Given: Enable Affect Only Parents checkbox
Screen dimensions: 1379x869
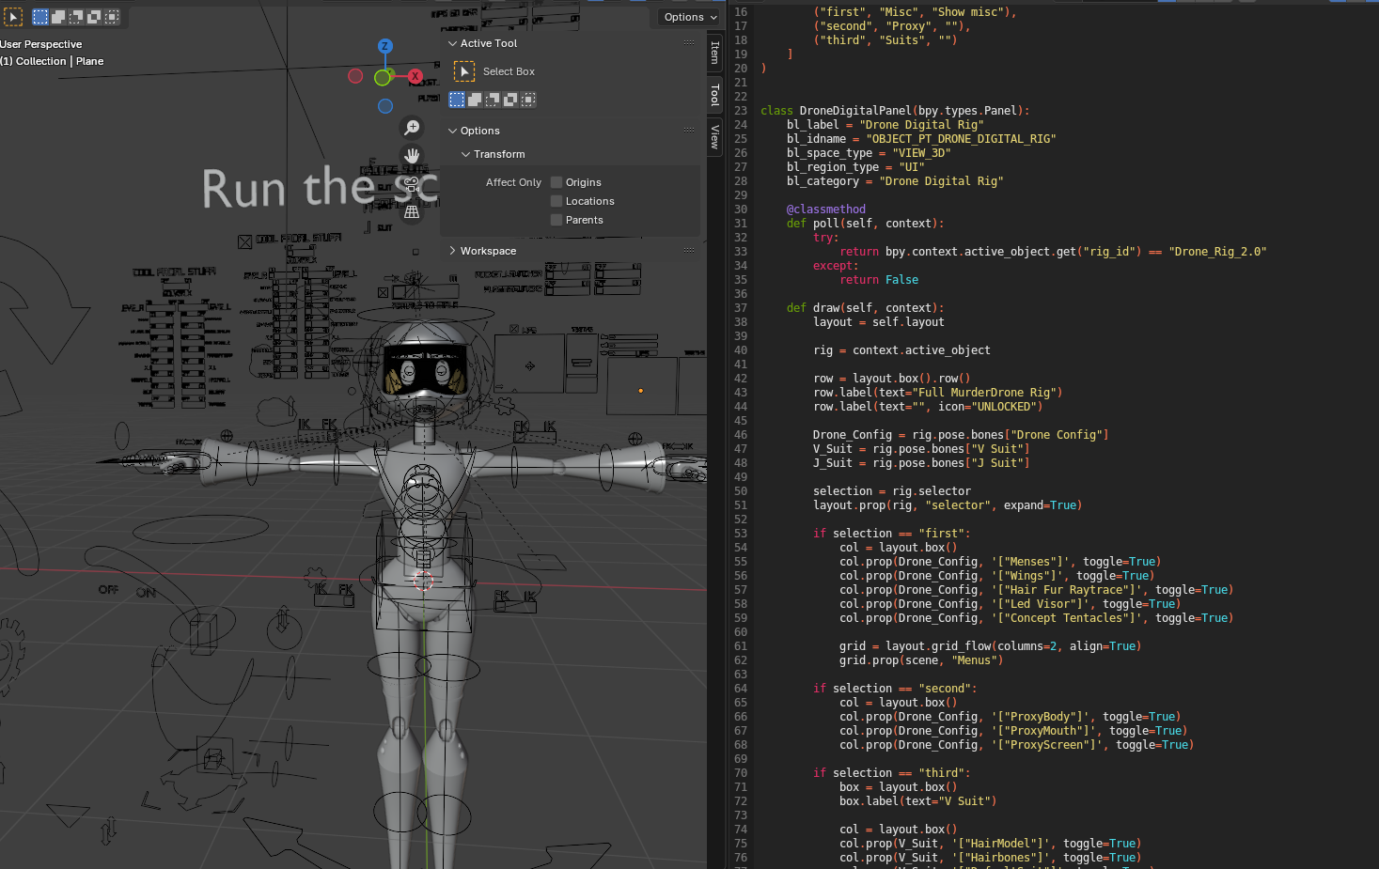Looking at the screenshot, I should pos(556,220).
